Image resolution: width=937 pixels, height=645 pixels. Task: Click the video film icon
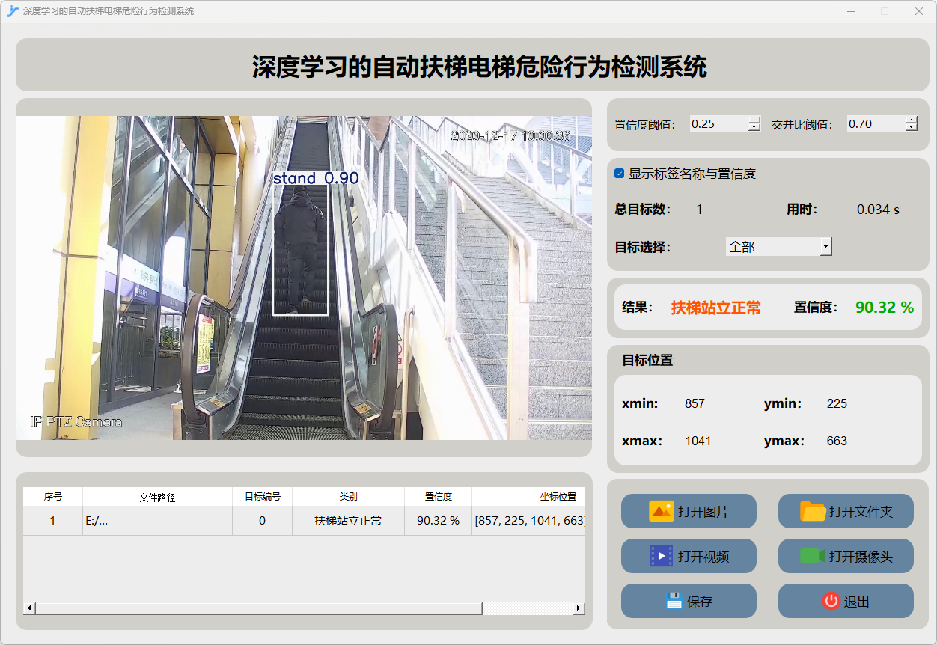[x=662, y=556]
